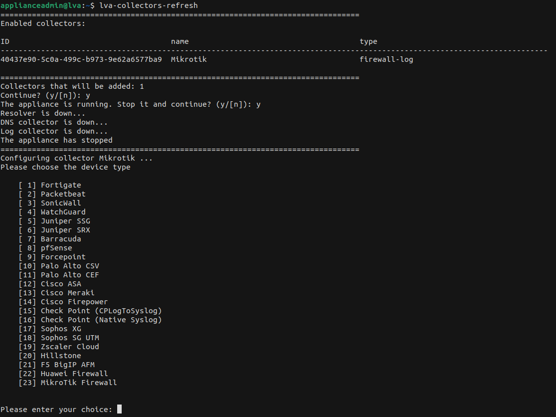This screenshot has width=556, height=417.
Task: Click the Mikrotik collector name in the table
Action: tap(188, 59)
